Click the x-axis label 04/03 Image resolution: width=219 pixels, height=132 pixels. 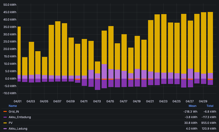click(31, 101)
